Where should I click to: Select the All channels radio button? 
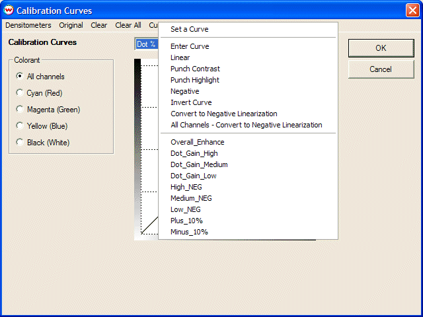tap(20, 77)
